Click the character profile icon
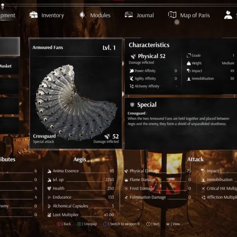237x237 pixels. click(228, 15)
